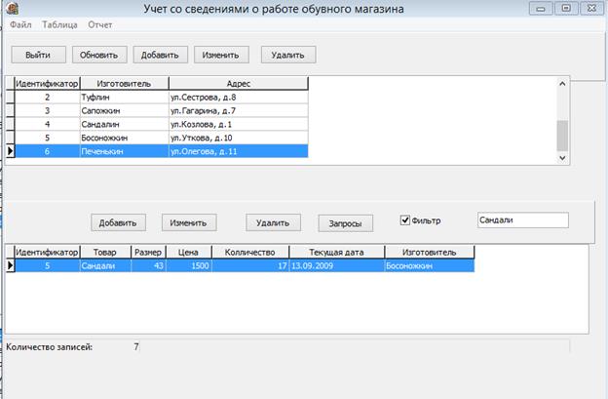This screenshot has width=608, height=399.
Task: Click the quantity cell 17
Action: (x=250, y=266)
